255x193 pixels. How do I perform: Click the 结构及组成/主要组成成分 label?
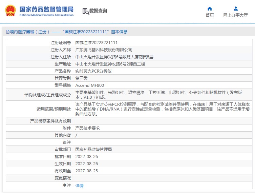coord(47,95)
